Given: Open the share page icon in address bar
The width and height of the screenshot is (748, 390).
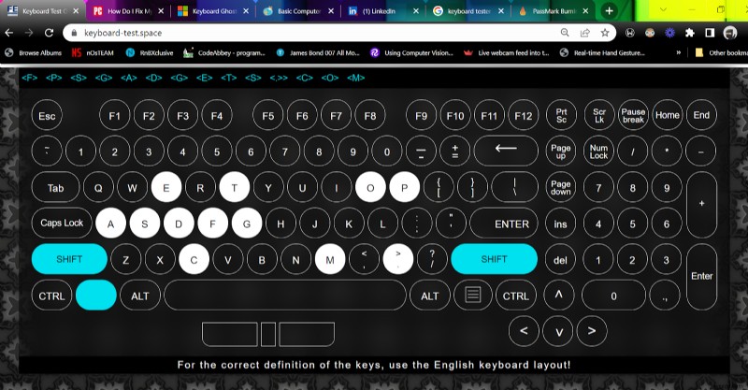Looking at the screenshot, I should (585, 33).
